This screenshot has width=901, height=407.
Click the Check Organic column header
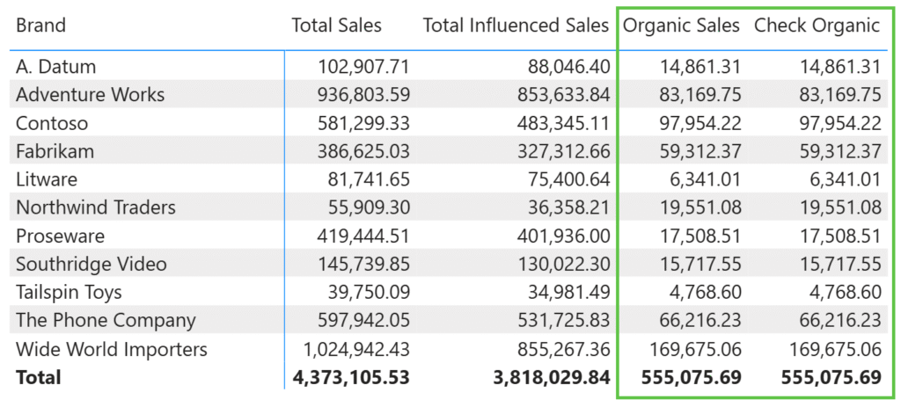(817, 26)
